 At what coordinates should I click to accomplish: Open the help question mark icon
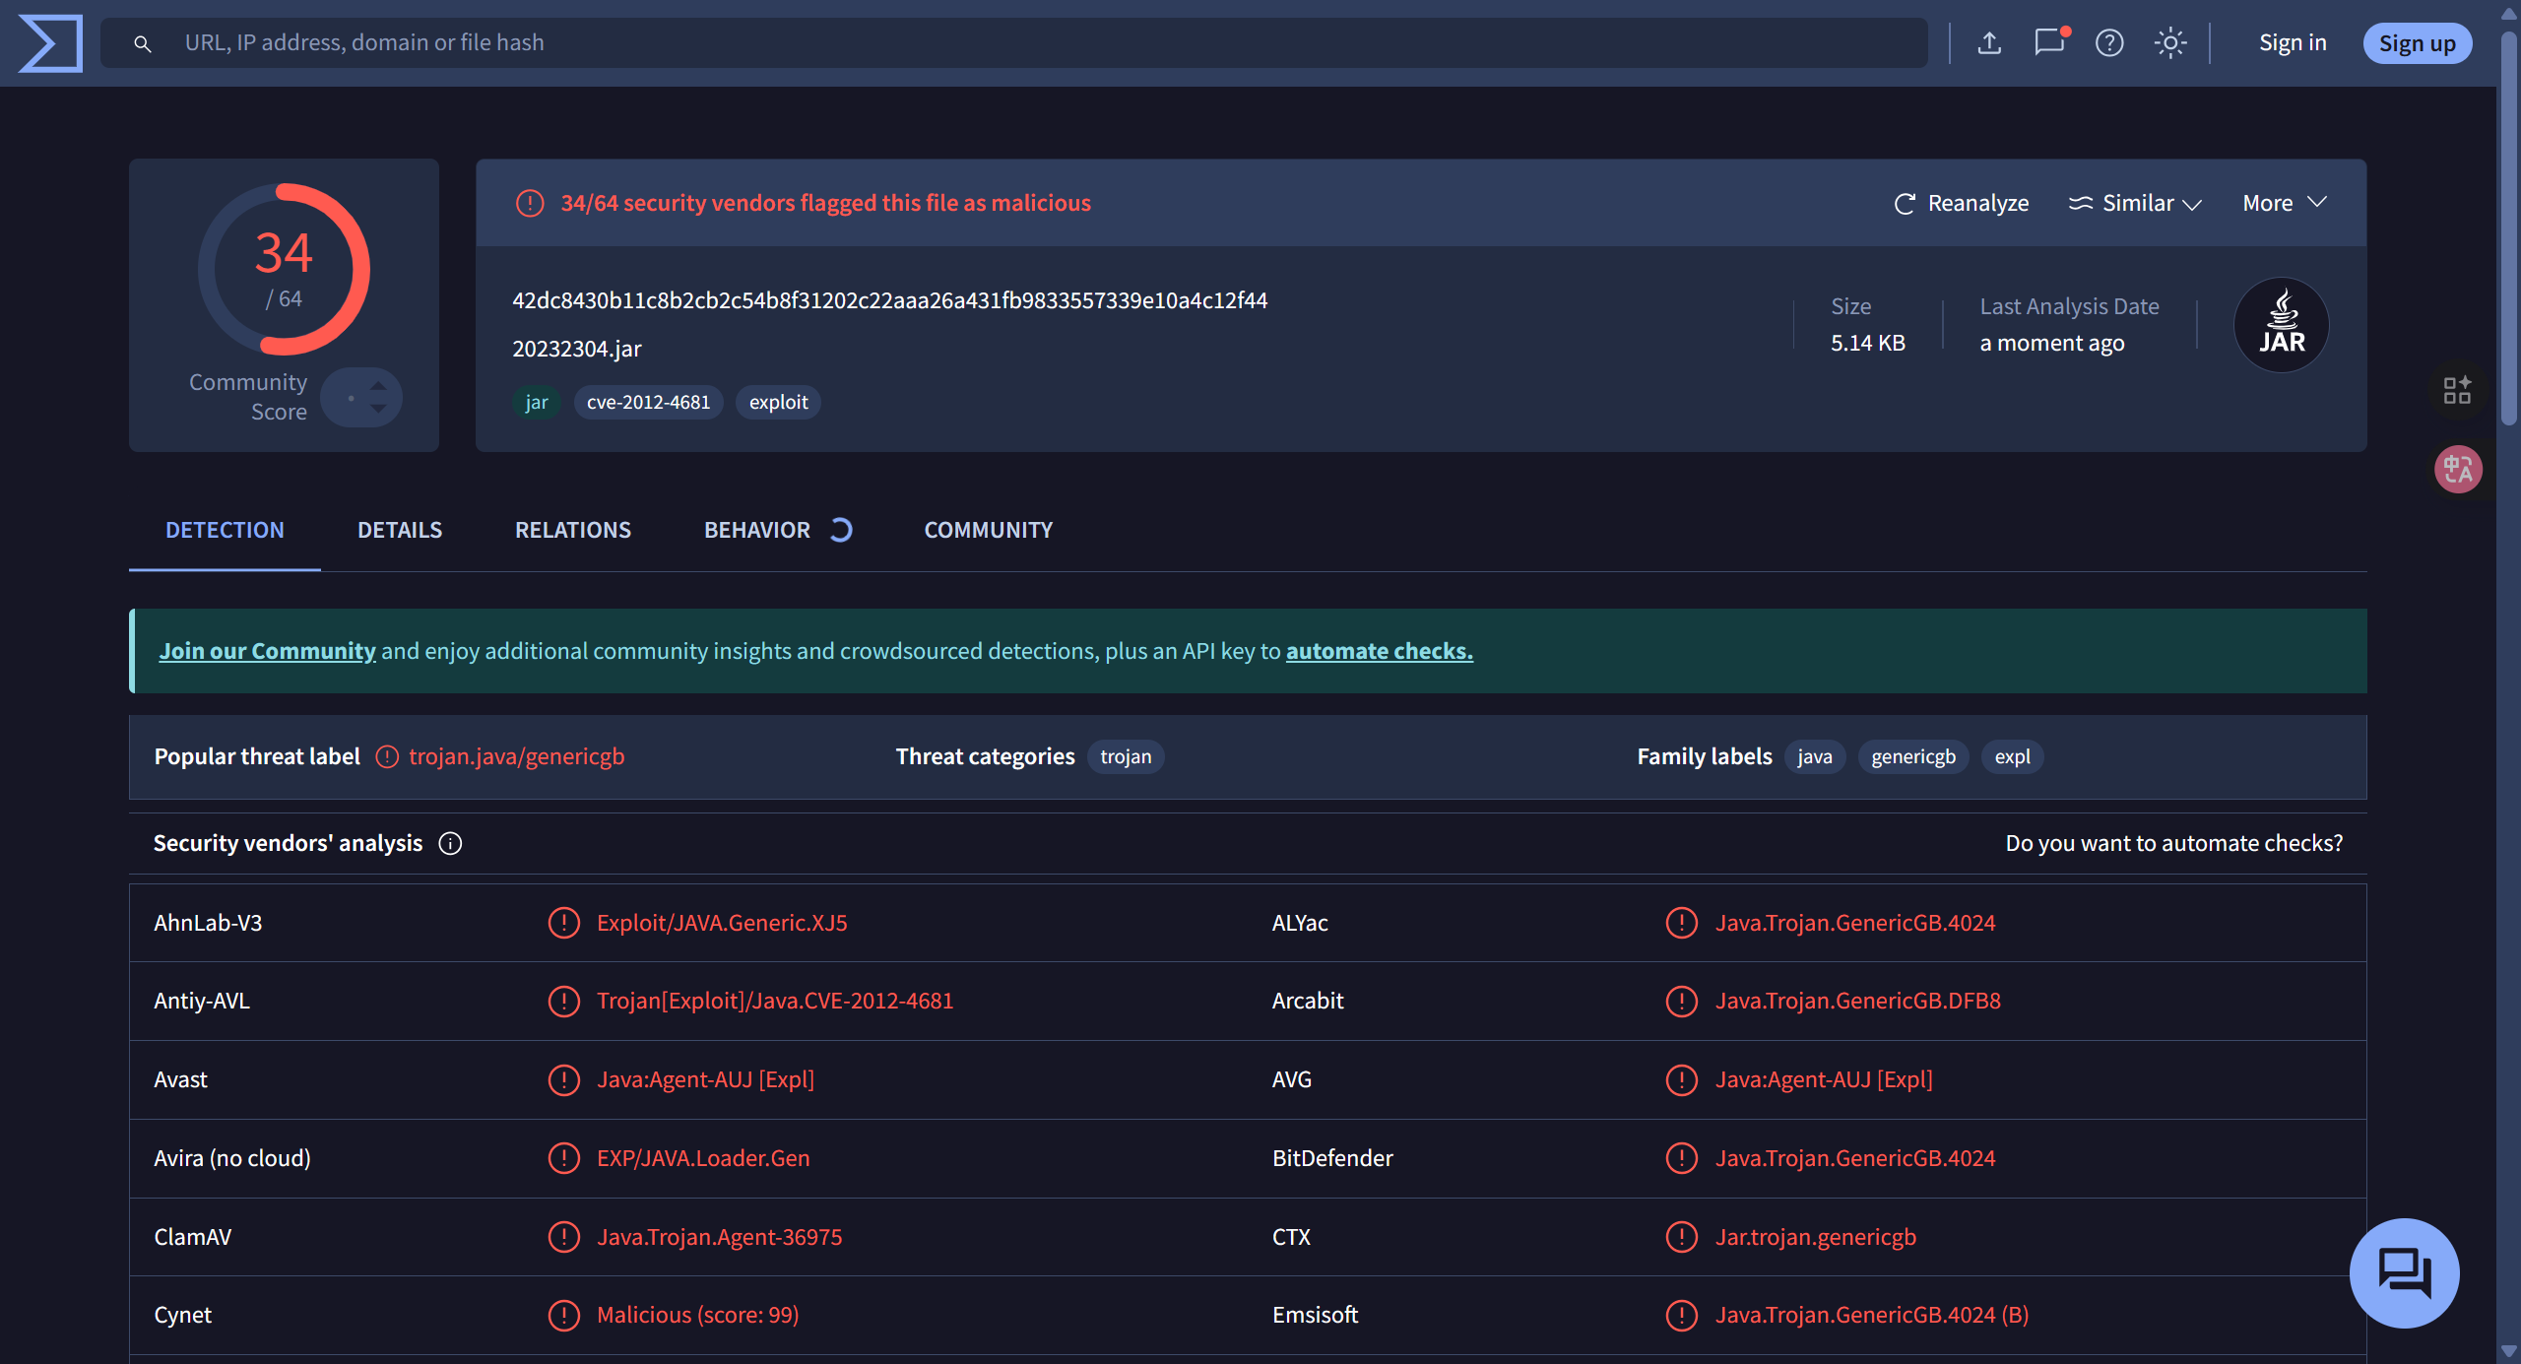click(2109, 43)
